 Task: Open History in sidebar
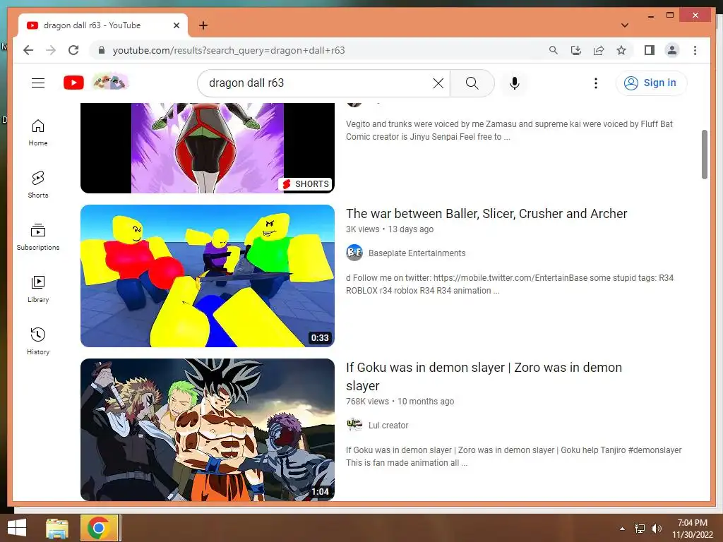(x=38, y=342)
